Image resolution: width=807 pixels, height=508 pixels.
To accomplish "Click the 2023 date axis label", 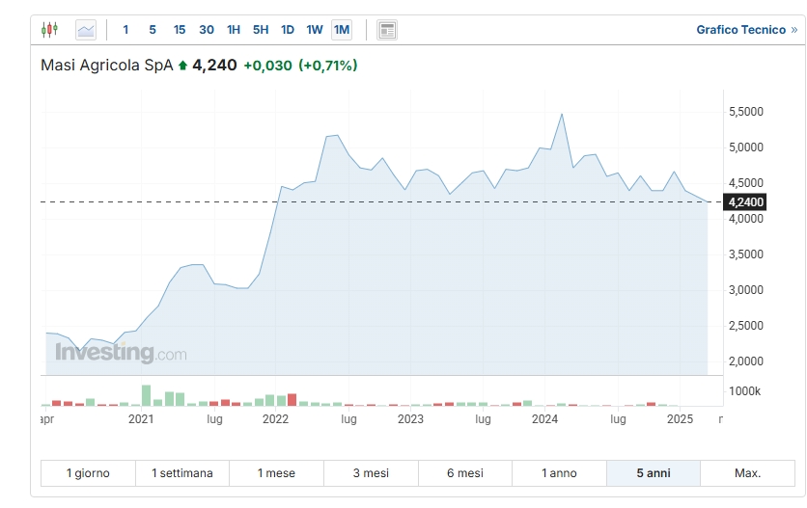I will pyautogui.click(x=410, y=419).
